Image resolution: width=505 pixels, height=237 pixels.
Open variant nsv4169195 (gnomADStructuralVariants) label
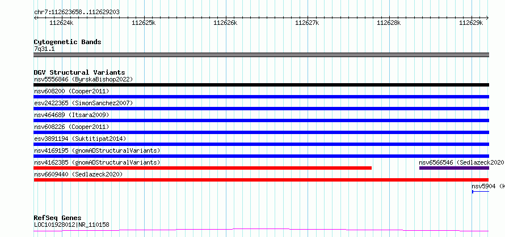coord(97,150)
